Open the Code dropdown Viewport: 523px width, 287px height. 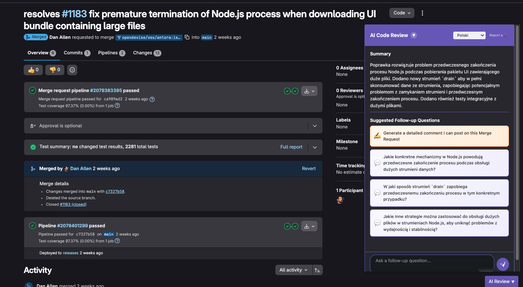tap(401, 13)
